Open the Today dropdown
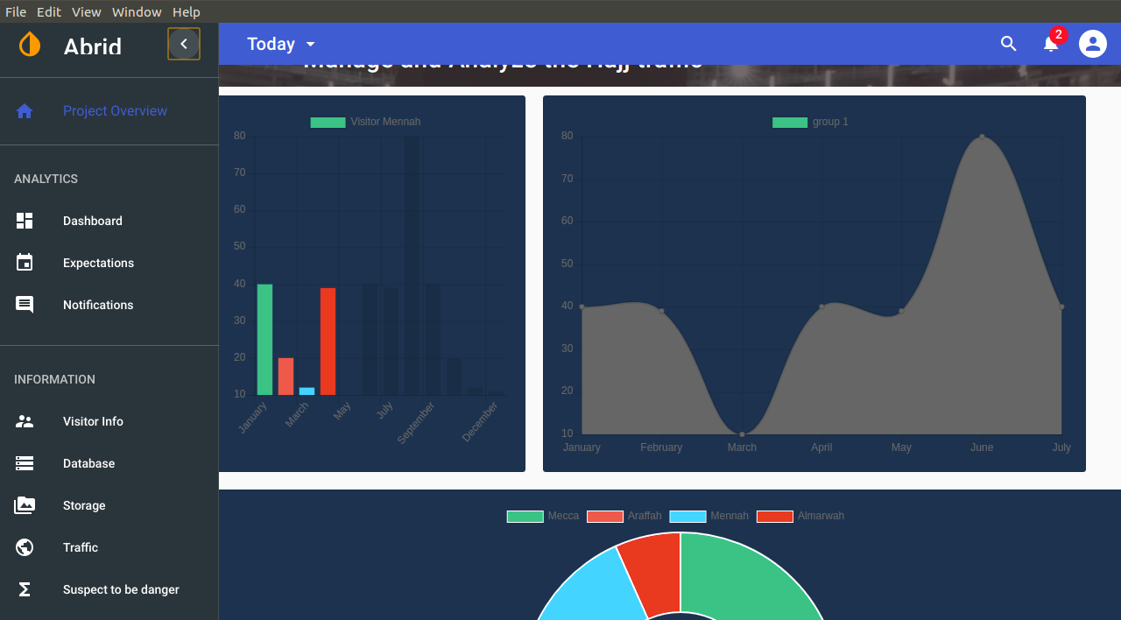Screen dimensions: 1121x620 click(x=281, y=44)
